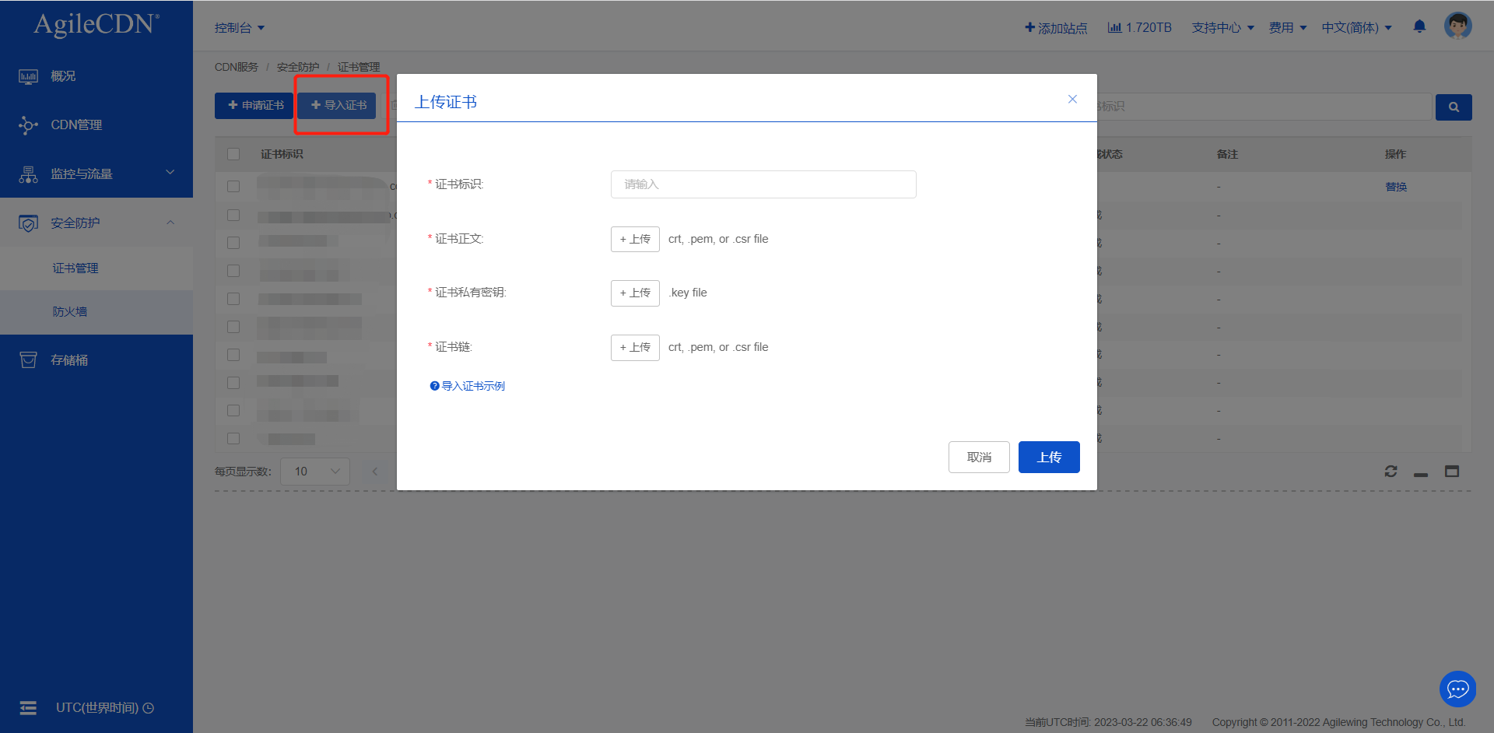Screen dimensions: 1494x733
Task: Open the page size dropdown showing 10
Action: point(315,472)
